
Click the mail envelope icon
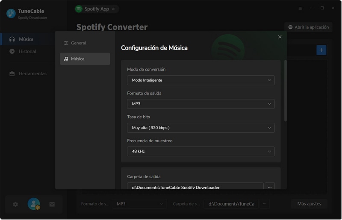pyautogui.click(x=52, y=204)
